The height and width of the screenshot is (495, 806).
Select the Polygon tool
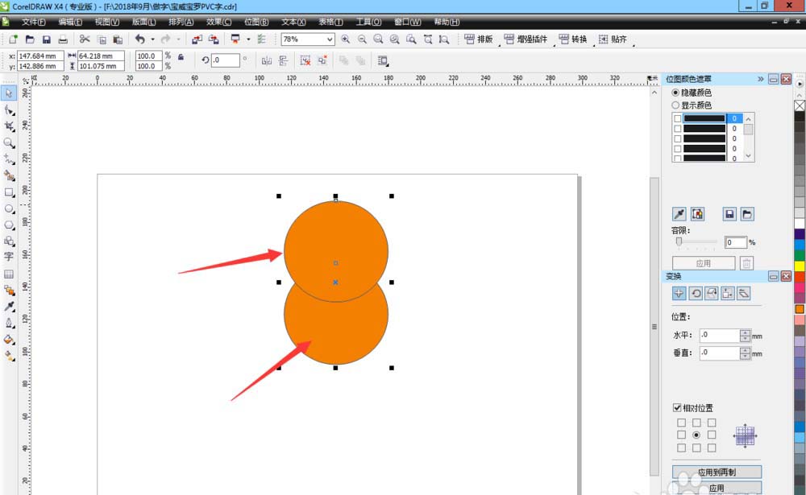tap(9, 225)
